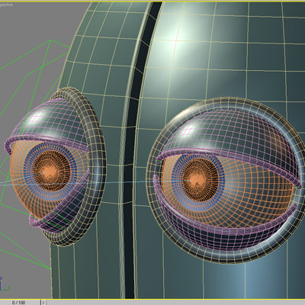Advance one frame with the time slider arrow
Screen dimensions: 305x305
click(43, 303)
